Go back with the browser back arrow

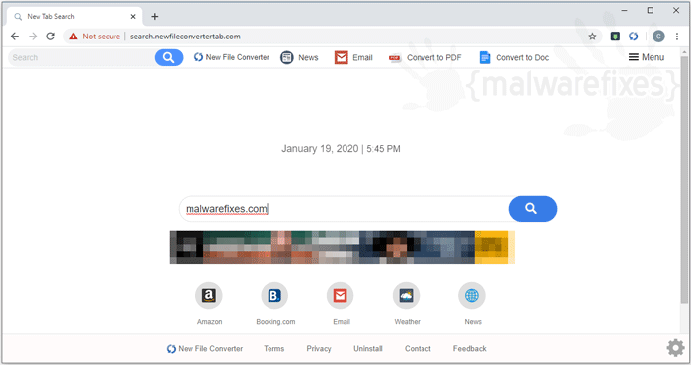(15, 36)
